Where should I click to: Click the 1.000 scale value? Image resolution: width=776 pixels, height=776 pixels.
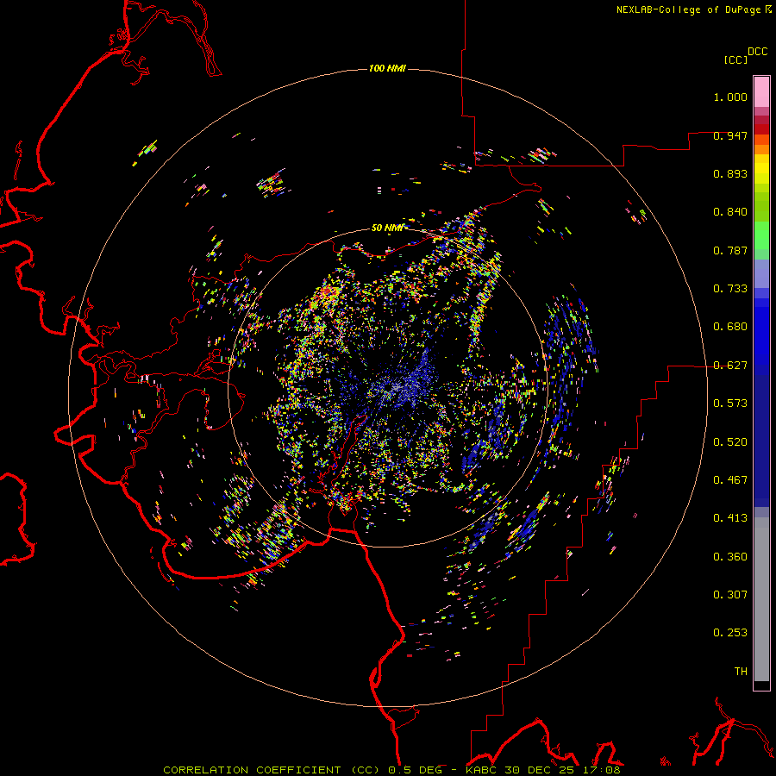pyautogui.click(x=730, y=97)
